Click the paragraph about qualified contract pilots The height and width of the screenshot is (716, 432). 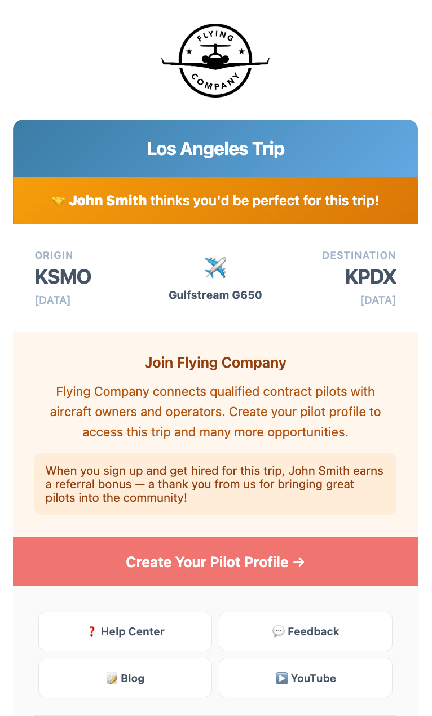pyautogui.click(x=215, y=412)
